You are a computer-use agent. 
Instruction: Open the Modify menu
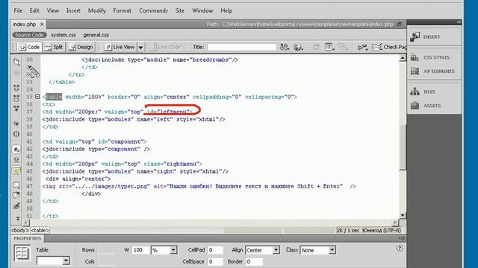(x=96, y=10)
